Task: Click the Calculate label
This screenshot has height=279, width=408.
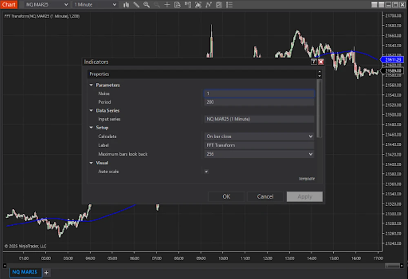Action: click(x=107, y=137)
